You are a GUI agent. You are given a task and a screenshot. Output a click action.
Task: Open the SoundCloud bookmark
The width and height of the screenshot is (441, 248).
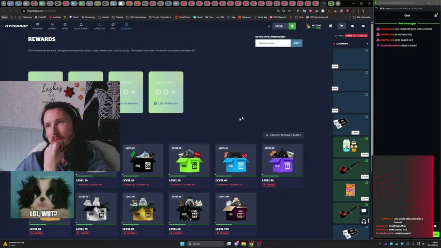pos(183,17)
